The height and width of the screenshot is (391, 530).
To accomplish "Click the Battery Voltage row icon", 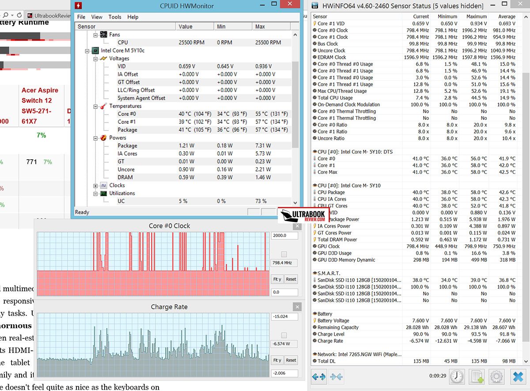I will click(x=314, y=321).
